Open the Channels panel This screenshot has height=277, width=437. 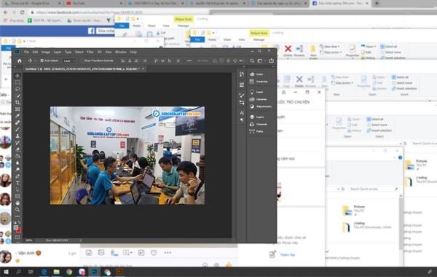259,125
